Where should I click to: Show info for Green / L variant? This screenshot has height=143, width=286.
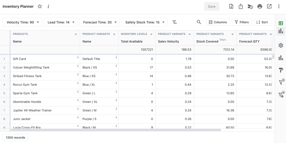pyautogui.click(x=116, y=92)
